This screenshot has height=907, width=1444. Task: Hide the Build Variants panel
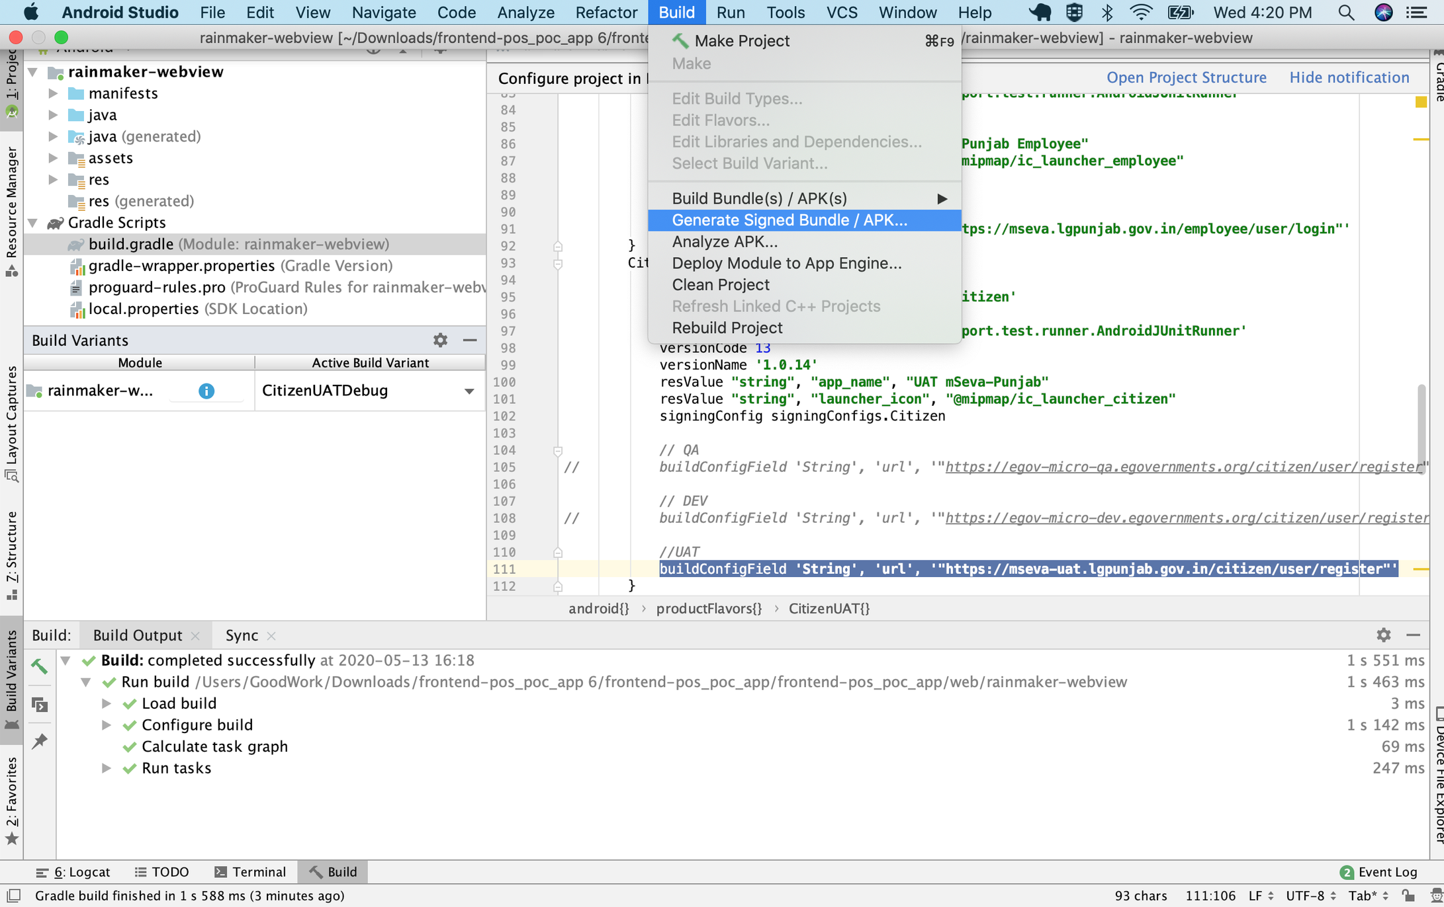click(470, 340)
